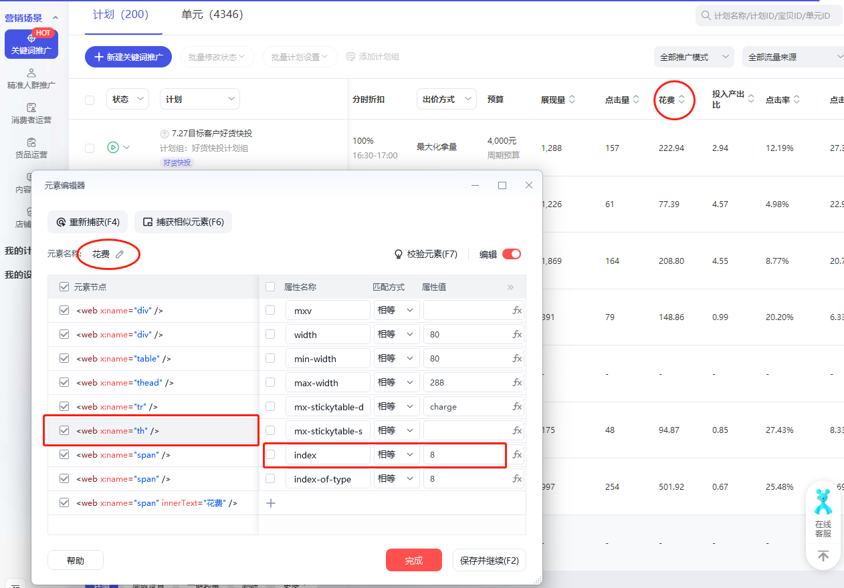Uncheck the thead element node checkbox
This screenshot has width=844, height=588.
point(64,382)
